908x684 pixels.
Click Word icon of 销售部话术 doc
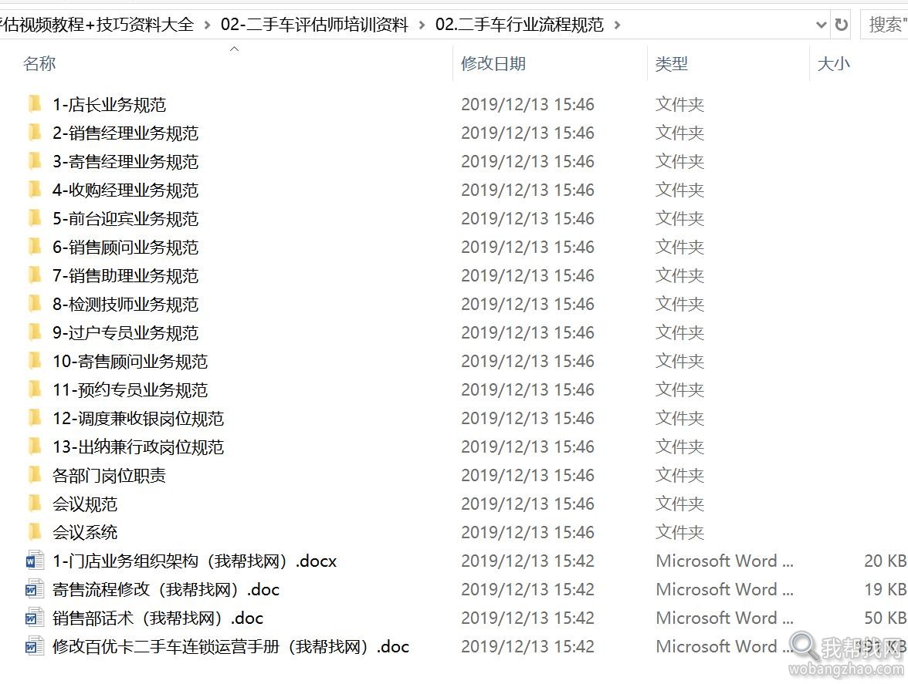click(x=35, y=618)
